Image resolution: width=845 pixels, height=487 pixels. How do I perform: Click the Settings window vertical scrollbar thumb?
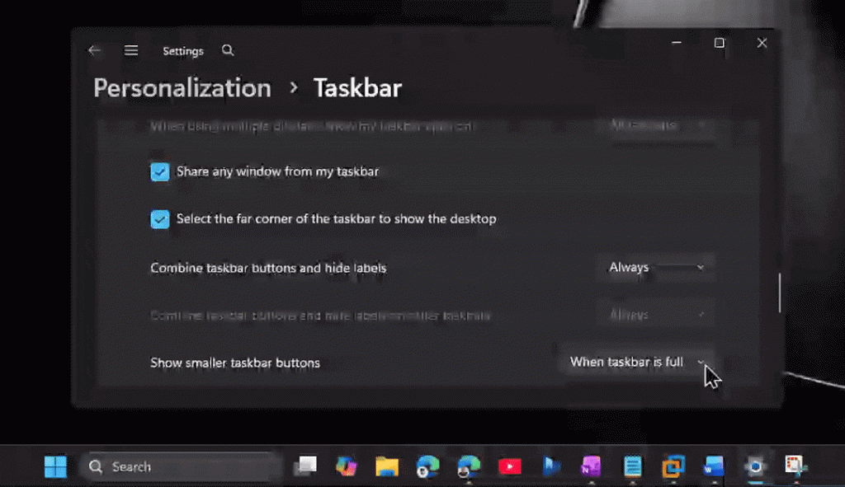coord(779,293)
